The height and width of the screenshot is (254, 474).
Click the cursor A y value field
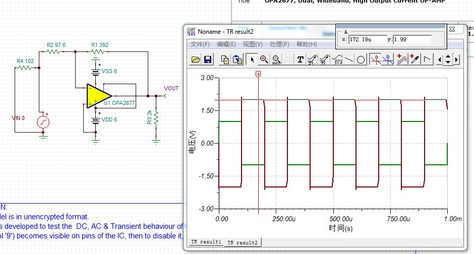tap(412, 40)
